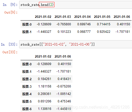Click cell value 0.714415

104,24
